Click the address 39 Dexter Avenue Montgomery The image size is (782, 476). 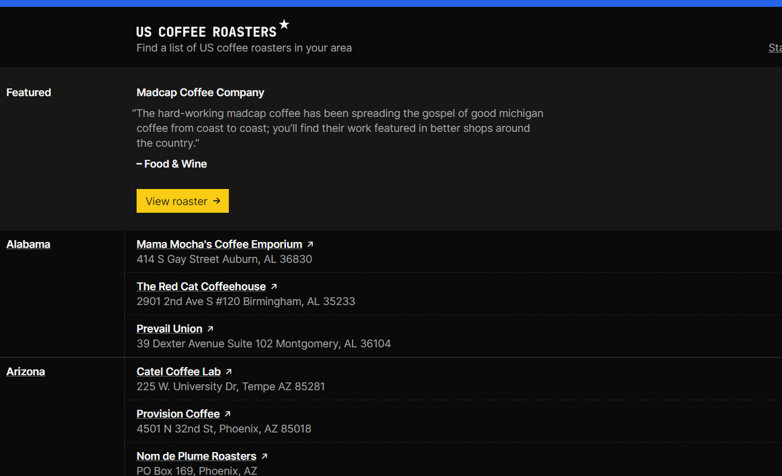[264, 343]
